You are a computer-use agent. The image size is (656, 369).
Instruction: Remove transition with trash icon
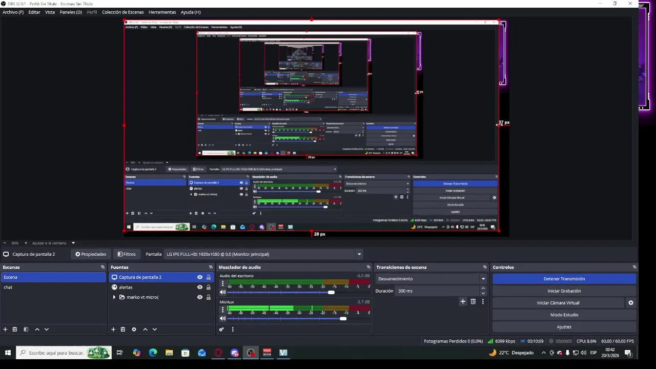point(473,301)
